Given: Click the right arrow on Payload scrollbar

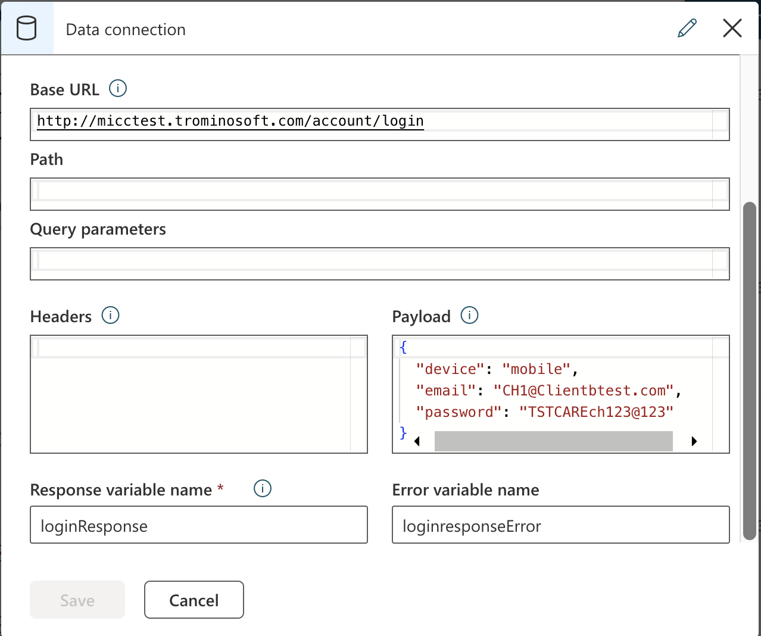Looking at the screenshot, I should coord(694,441).
